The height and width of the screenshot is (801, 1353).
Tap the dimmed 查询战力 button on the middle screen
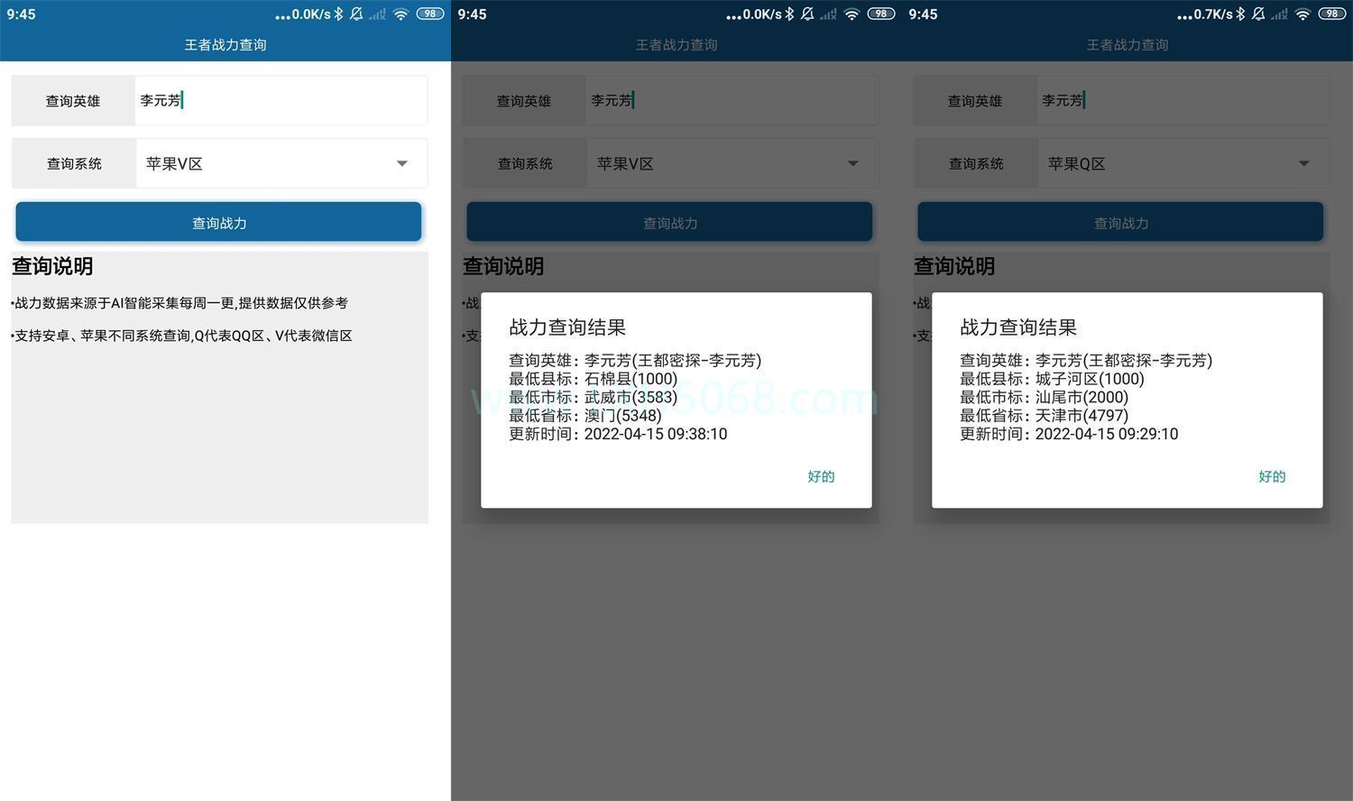click(x=669, y=222)
